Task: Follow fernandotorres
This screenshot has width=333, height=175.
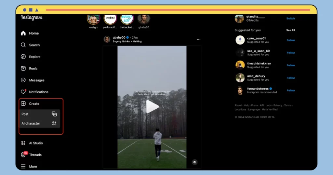Action: point(291,90)
